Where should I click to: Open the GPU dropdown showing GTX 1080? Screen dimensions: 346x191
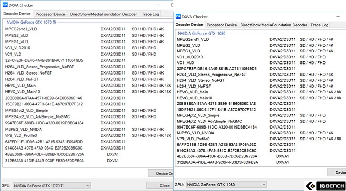(226, 185)
